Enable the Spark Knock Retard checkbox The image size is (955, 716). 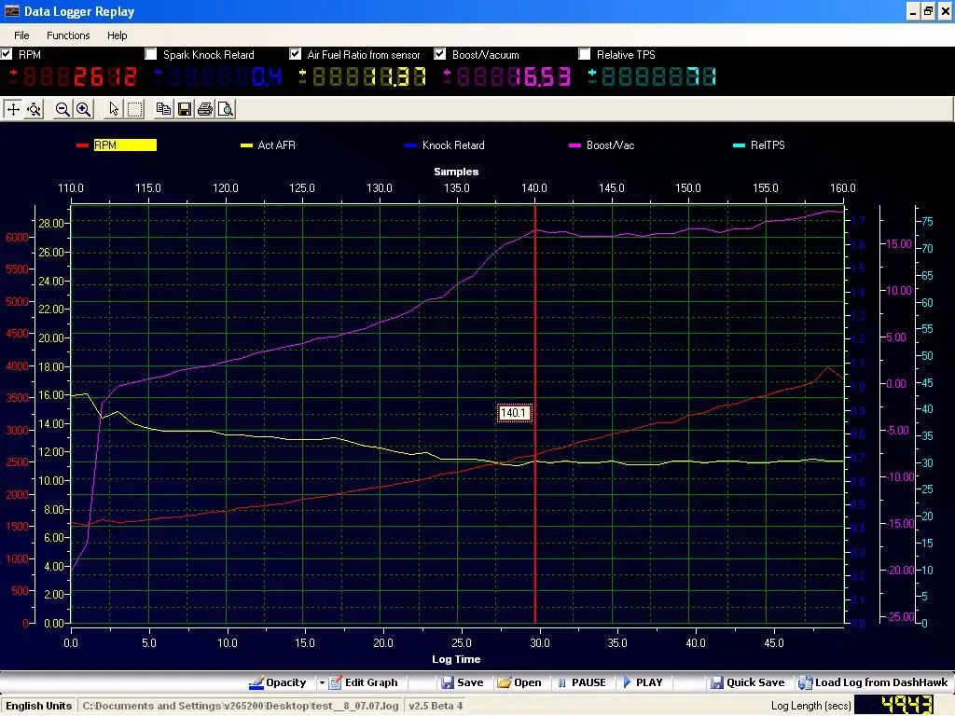(152, 54)
